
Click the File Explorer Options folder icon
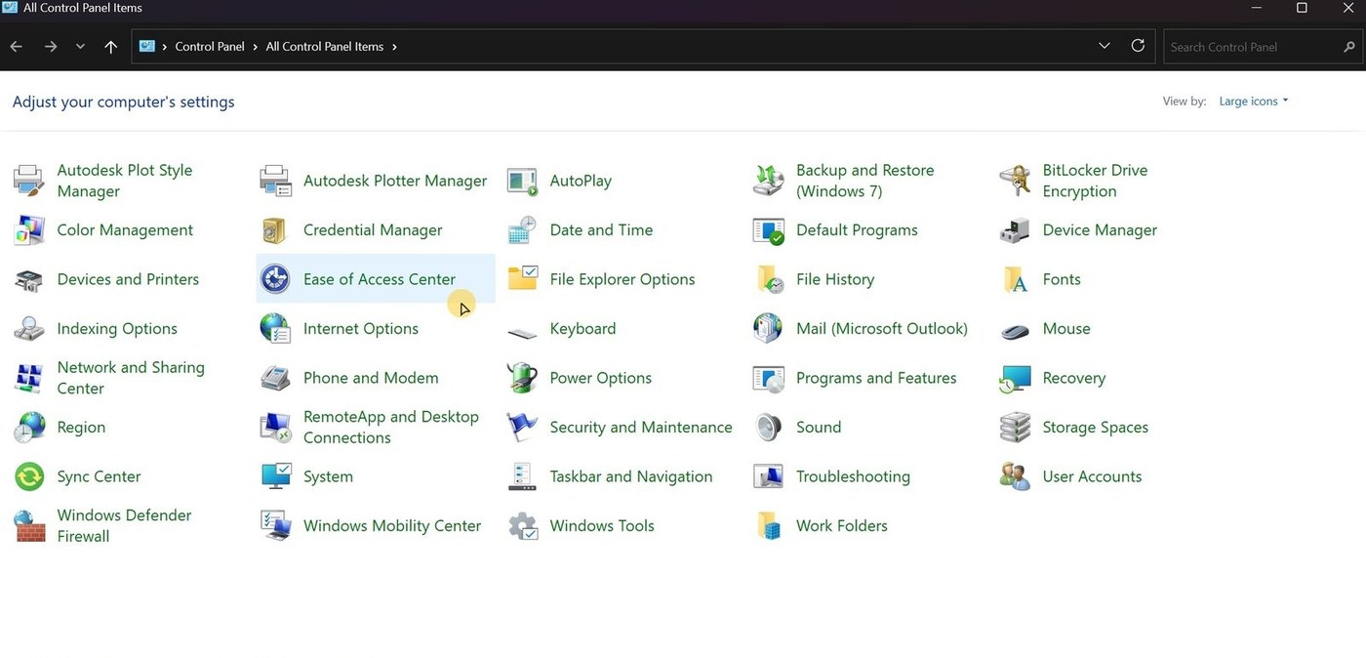[x=522, y=279]
